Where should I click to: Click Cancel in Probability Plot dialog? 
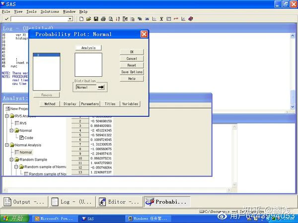click(132, 58)
